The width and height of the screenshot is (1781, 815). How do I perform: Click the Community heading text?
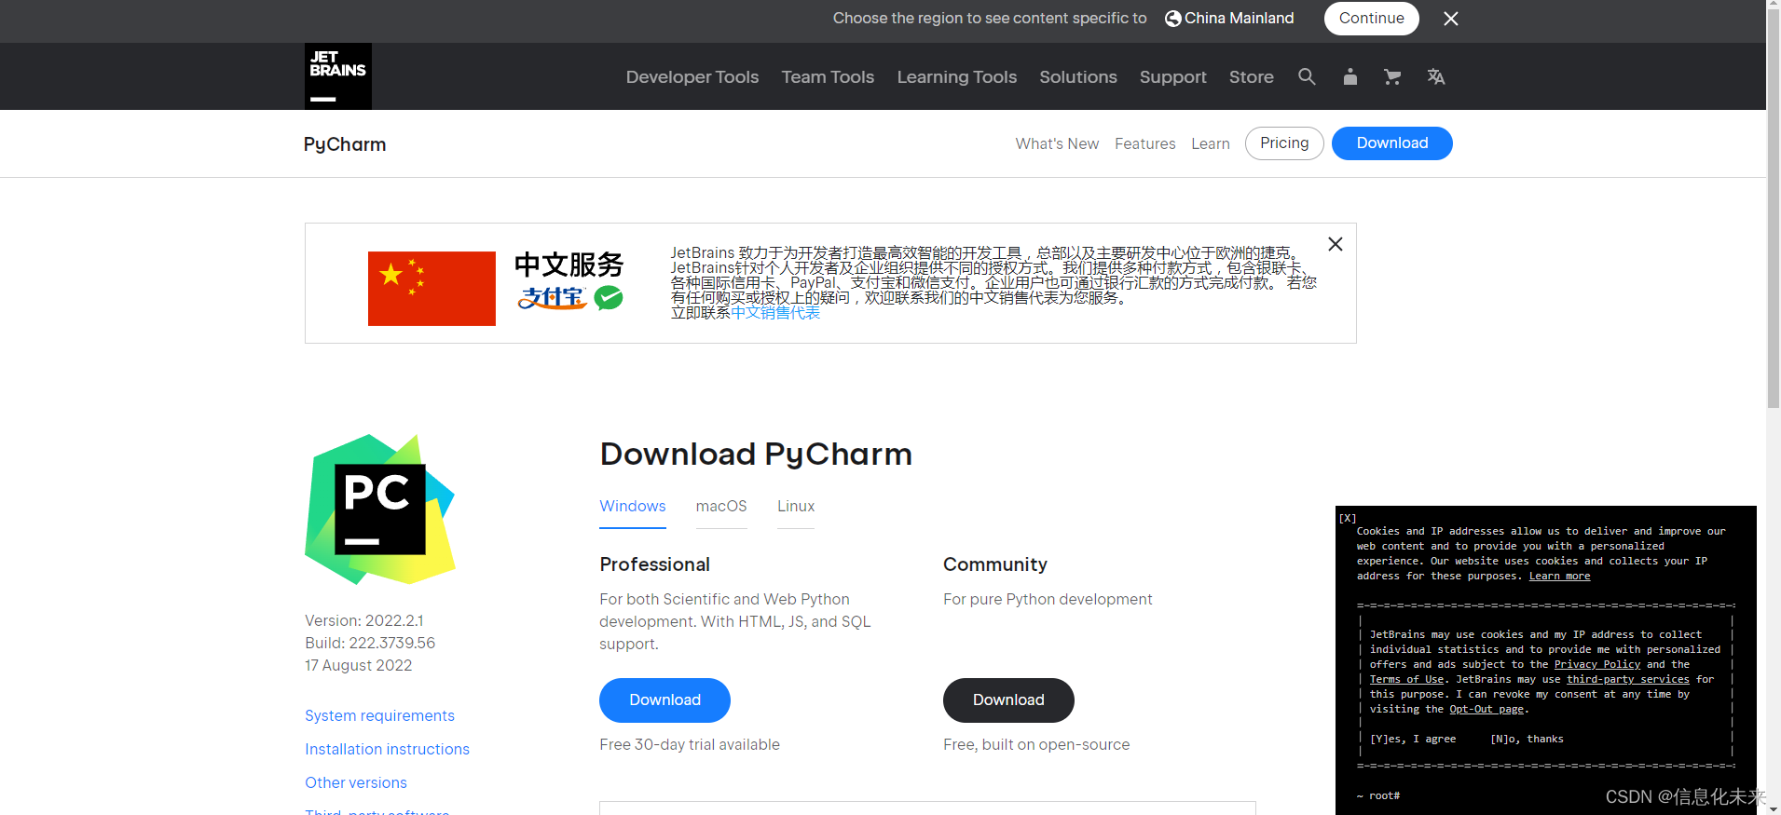995,564
